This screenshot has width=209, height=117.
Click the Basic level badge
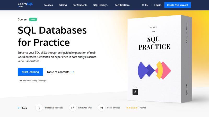click(x=33, y=19)
